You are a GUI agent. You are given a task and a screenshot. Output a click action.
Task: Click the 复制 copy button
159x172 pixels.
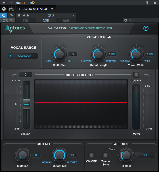click(x=46, y=20)
